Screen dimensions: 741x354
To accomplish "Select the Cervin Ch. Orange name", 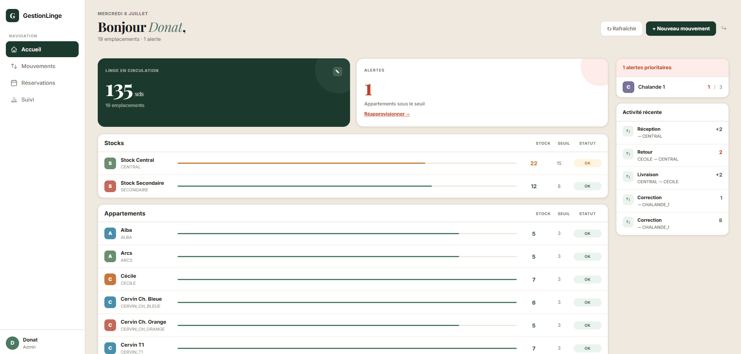I will 143,322.
